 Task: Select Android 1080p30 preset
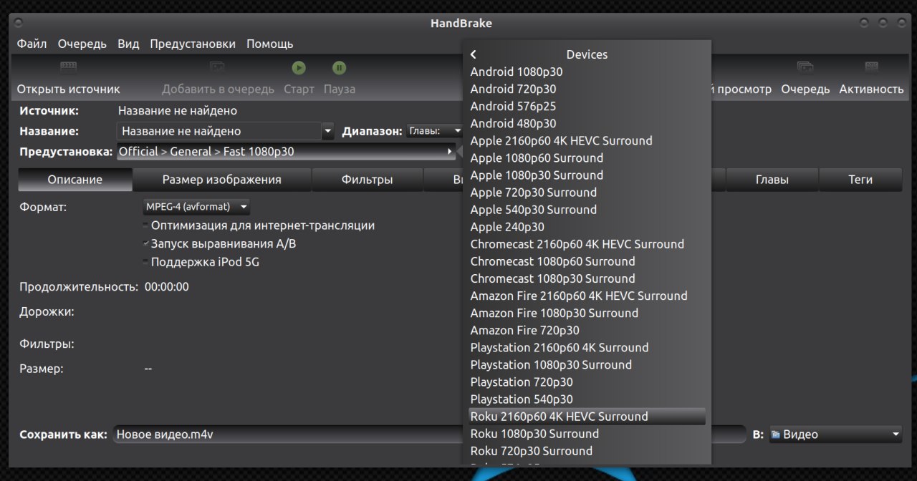click(x=587, y=72)
